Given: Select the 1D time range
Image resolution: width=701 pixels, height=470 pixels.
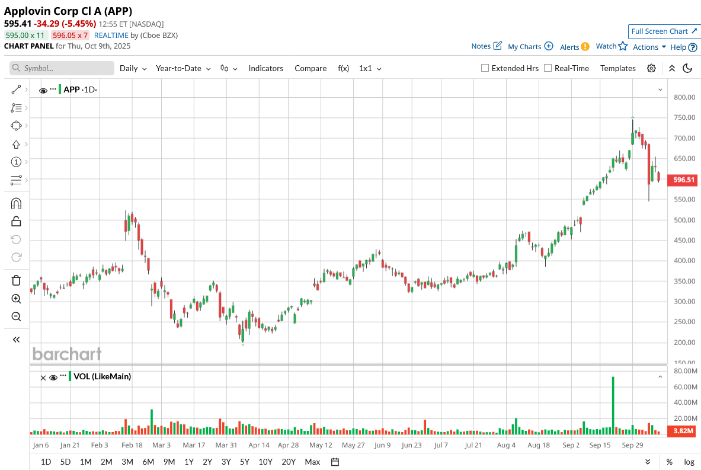Looking at the screenshot, I should point(46,462).
